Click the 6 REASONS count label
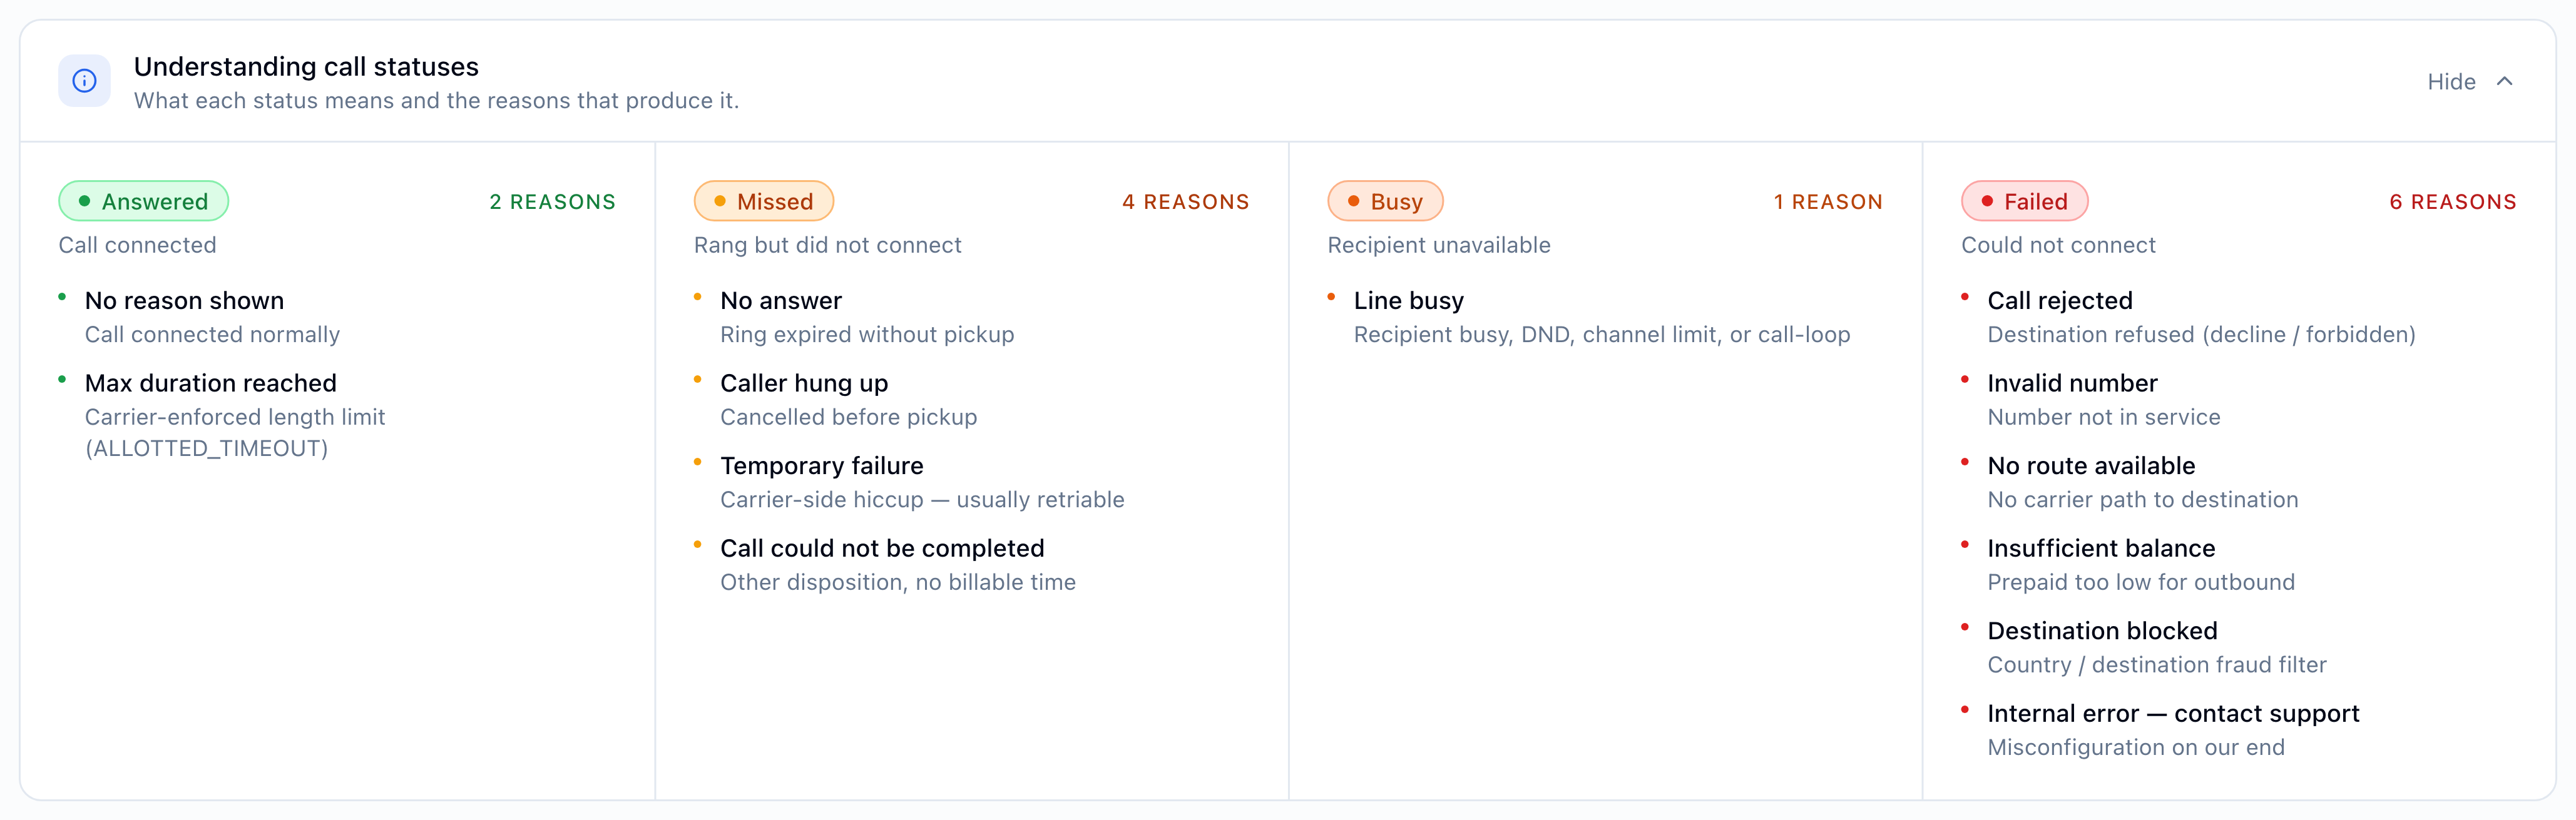This screenshot has width=2576, height=820. (2453, 202)
